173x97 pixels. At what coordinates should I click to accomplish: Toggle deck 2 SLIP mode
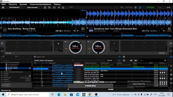(106, 42)
